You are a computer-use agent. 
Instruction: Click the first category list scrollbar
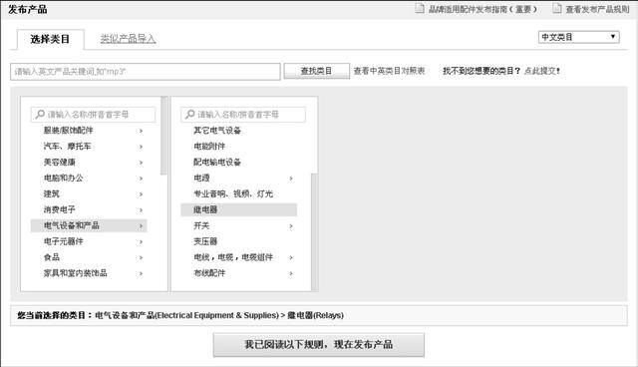163,136
